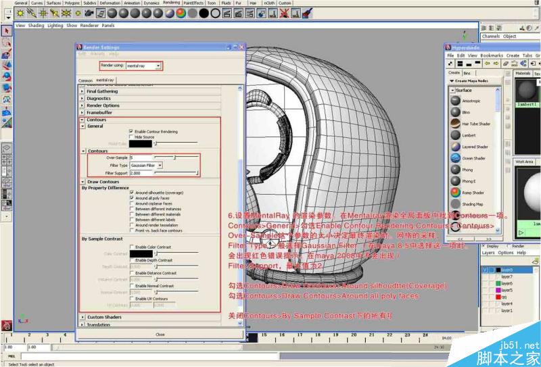Open the Render using dropdown
The width and height of the screenshot is (541, 367).
144,66
